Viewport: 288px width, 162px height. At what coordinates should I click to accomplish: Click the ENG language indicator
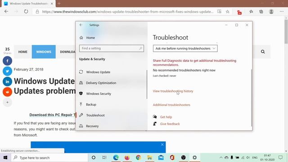click(255, 157)
